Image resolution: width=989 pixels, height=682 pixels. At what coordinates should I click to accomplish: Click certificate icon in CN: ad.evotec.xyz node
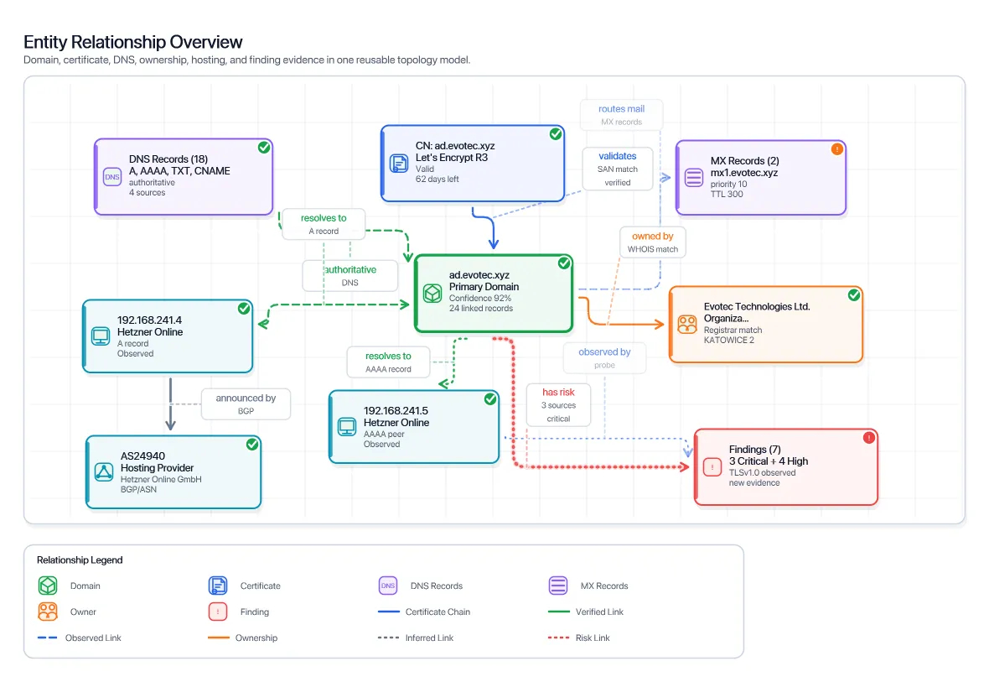399,163
